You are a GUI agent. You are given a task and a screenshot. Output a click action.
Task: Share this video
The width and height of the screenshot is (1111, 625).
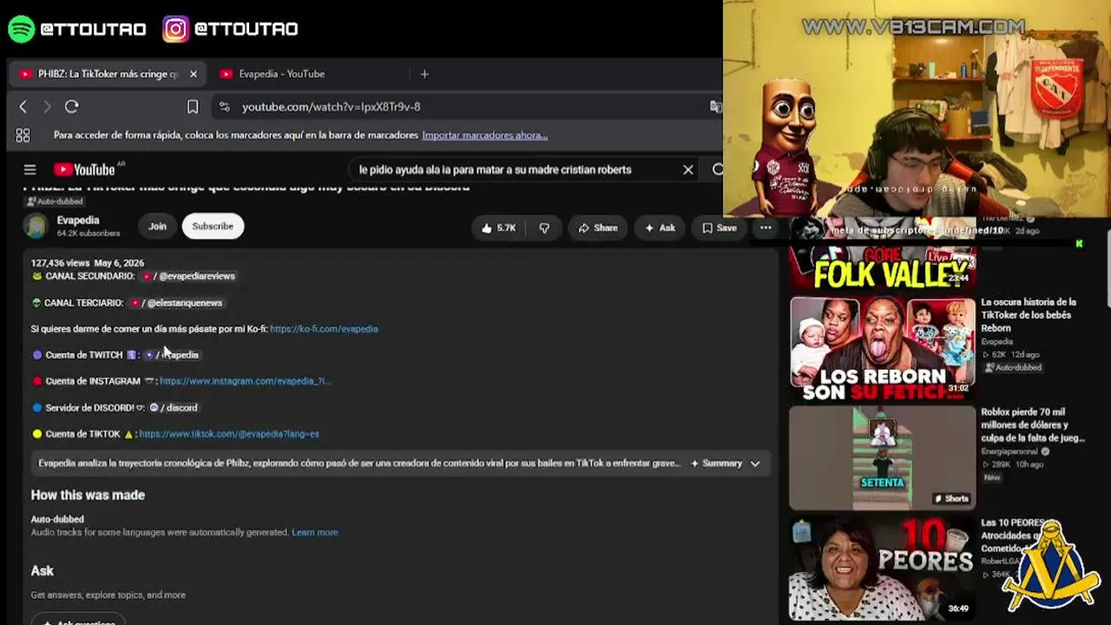[598, 228]
